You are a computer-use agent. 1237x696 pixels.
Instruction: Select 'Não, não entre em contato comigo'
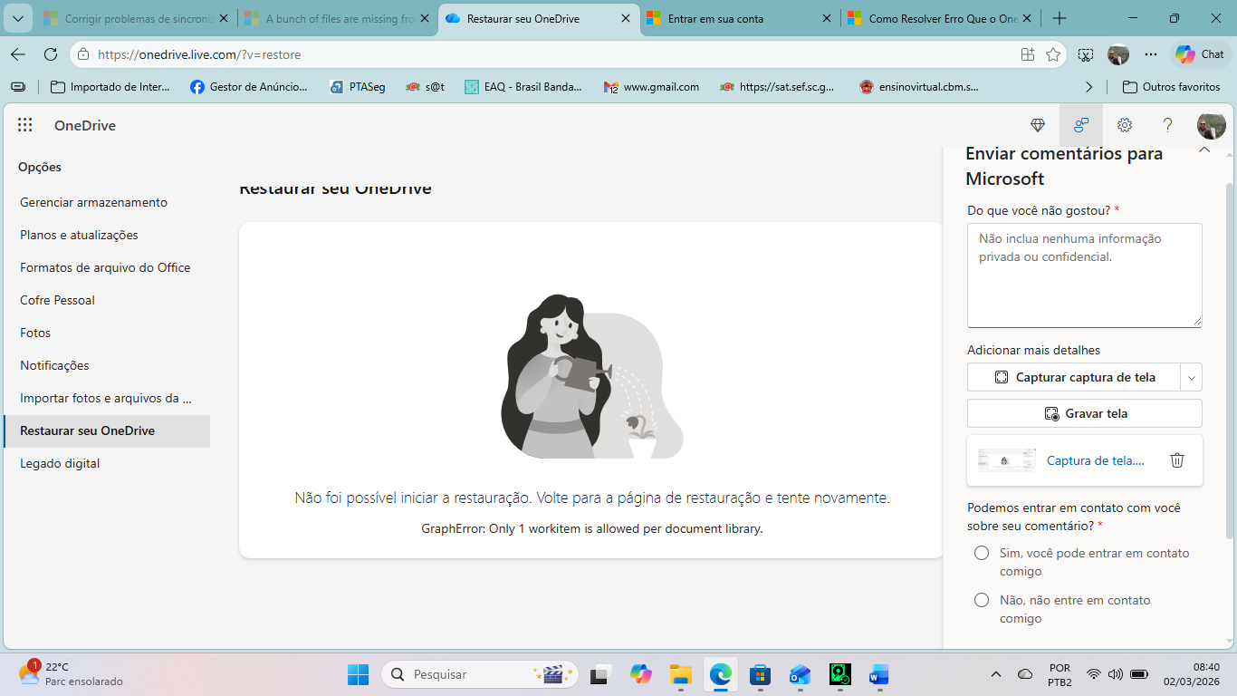coord(982,600)
